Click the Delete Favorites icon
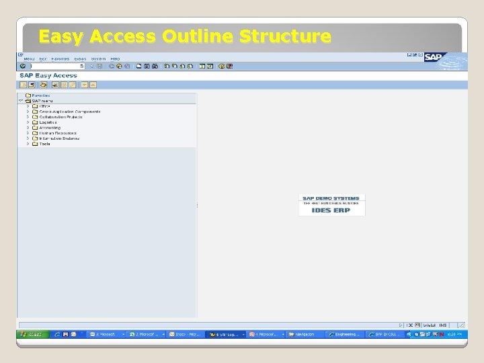 click(x=64, y=85)
